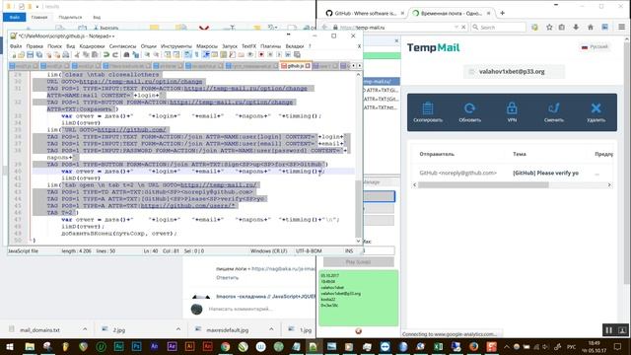This screenshot has width=631, height=355.
Task: Click the Zoom In icon in Notepad++ toolbar
Action: click(x=147, y=55)
